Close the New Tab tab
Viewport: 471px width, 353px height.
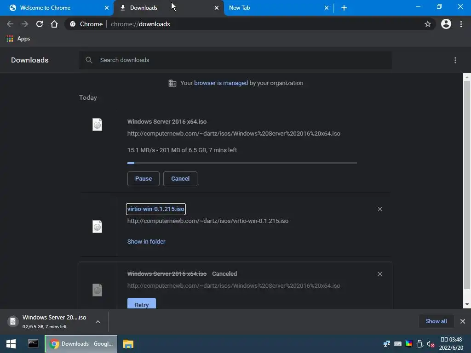327,8
